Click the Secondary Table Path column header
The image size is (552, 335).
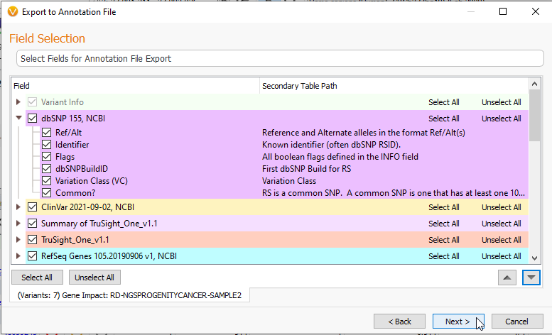point(394,86)
